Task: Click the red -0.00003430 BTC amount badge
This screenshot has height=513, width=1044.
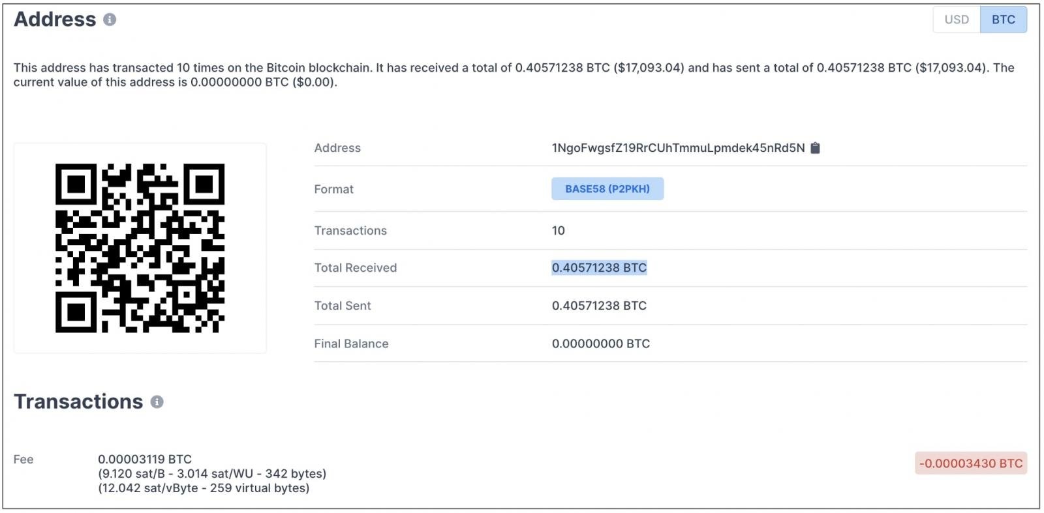Action: click(970, 463)
